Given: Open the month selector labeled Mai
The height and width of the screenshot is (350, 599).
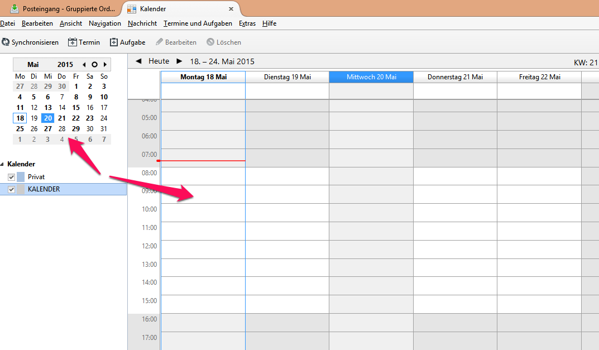Looking at the screenshot, I should (x=33, y=65).
